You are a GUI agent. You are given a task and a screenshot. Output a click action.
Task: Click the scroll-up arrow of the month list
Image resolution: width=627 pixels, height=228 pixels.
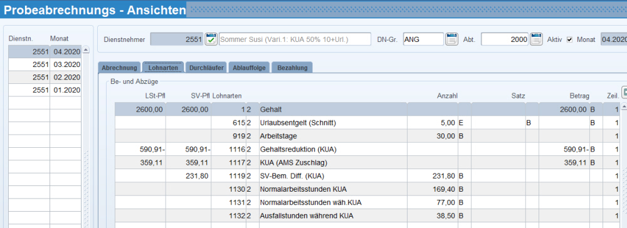pyautogui.click(x=85, y=50)
